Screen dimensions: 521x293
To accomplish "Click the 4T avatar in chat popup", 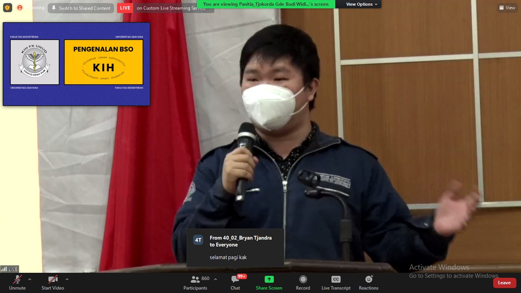I will click(x=198, y=240).
